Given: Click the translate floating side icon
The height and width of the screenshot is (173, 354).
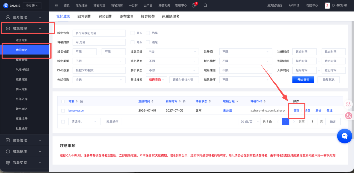Looking at the screenshot, I should (349, 116).
